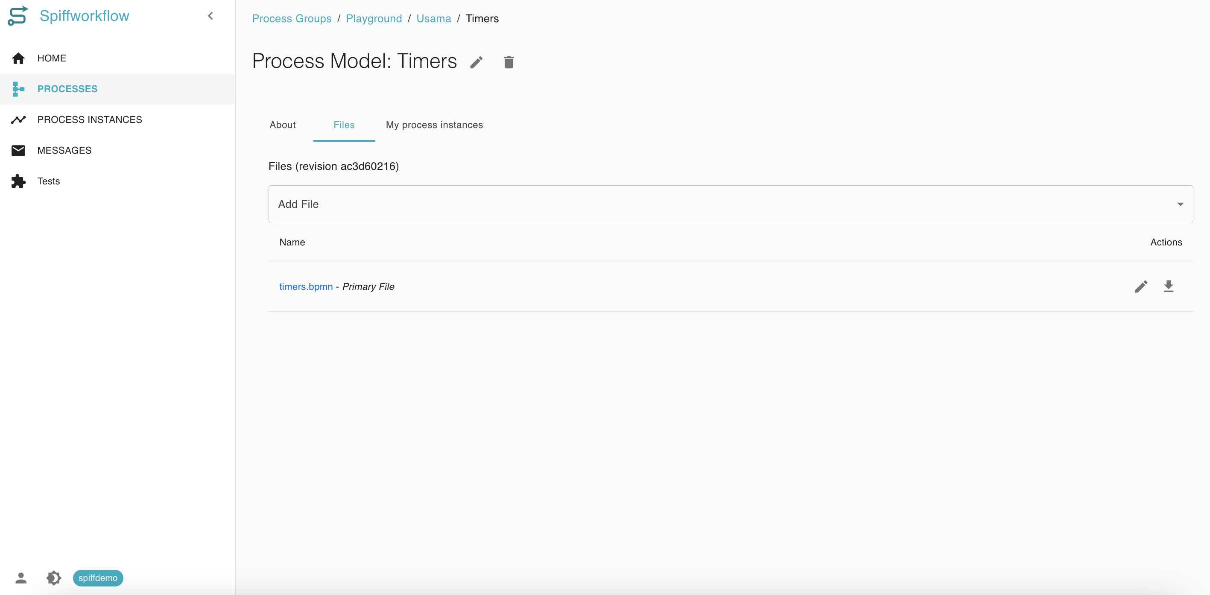
Task: Switch to the About tab
Action: pos(283,125)
